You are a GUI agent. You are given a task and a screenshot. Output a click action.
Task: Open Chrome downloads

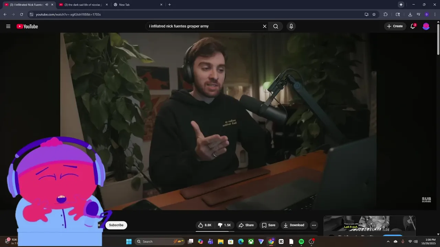point(410,14)
